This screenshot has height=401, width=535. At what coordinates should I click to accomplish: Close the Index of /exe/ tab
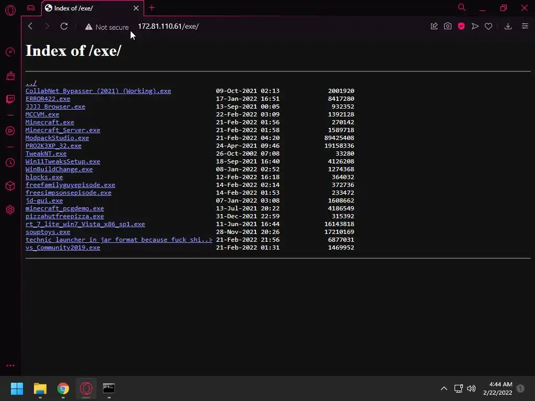pyautogui.click(x=136, y=8)
